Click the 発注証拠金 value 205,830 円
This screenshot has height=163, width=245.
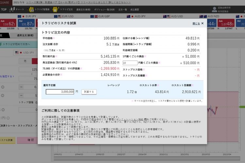(x=111, y=63)
